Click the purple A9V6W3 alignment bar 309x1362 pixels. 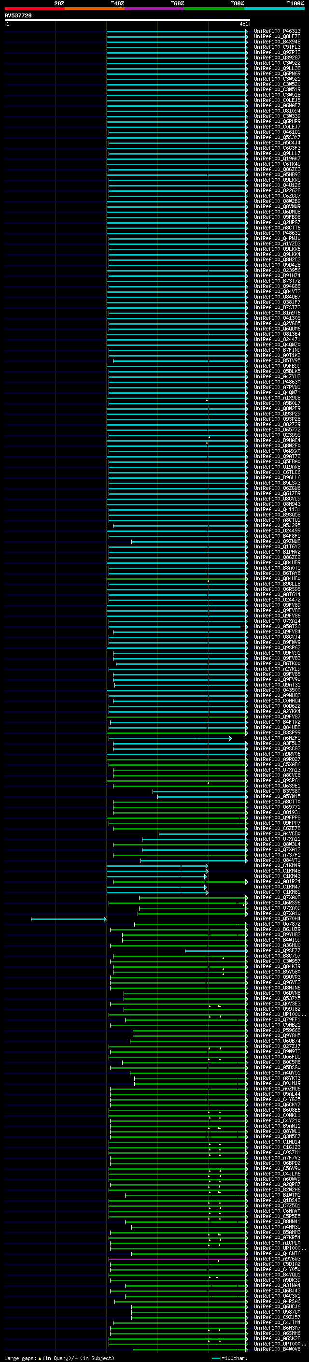(x=178, y=1259)
